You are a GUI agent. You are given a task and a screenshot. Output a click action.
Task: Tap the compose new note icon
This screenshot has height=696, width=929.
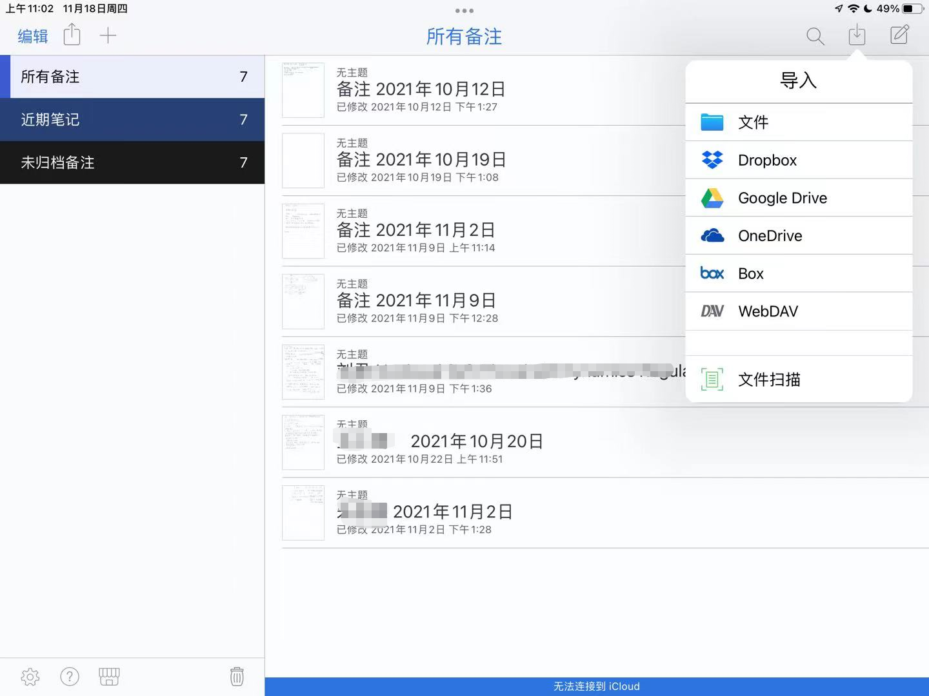pos(900,35)
